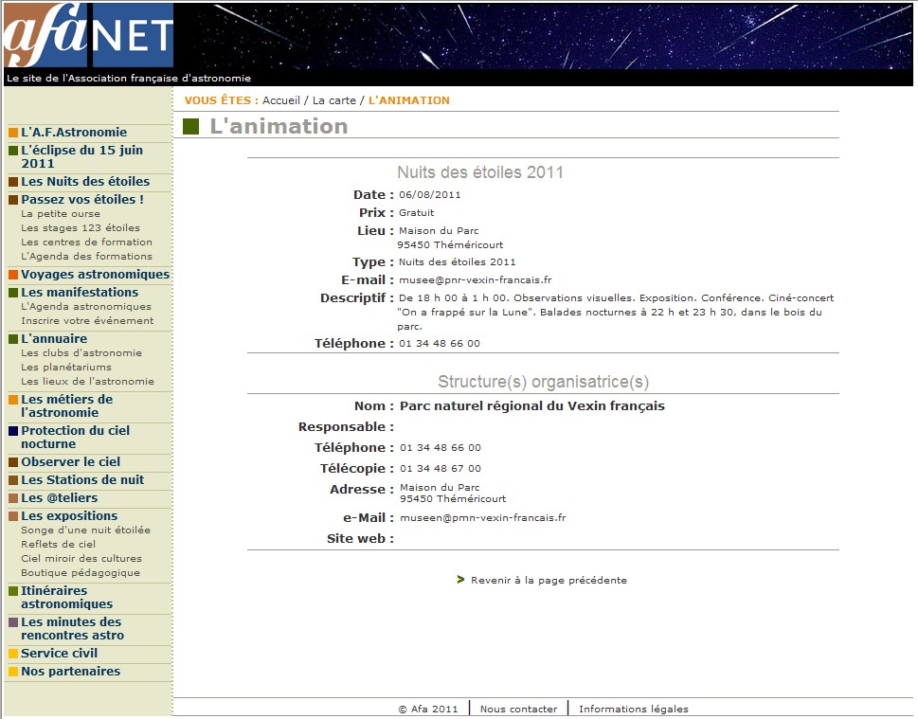918x719 pixels.
Task: Open Les lieux de l'astronomie
Action: [x=88, y=381]
